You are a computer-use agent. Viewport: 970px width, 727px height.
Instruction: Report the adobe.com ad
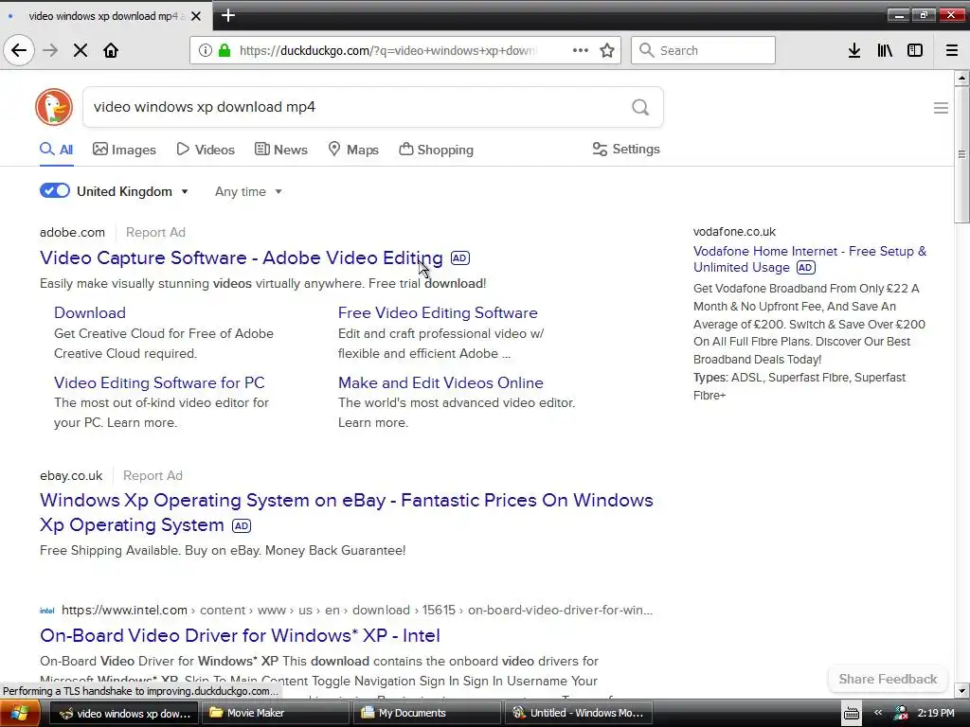[155, 233]
